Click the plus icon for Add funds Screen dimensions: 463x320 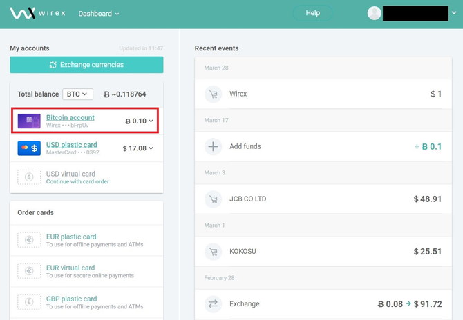point(214,146)
